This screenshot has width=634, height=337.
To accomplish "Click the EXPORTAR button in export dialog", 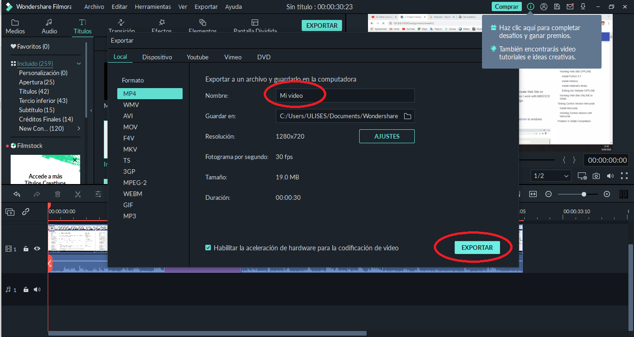I will [x=477, y=248].
